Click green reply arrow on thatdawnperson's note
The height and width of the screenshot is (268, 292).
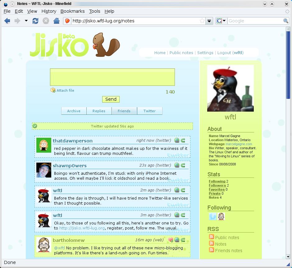coord(183,140)
